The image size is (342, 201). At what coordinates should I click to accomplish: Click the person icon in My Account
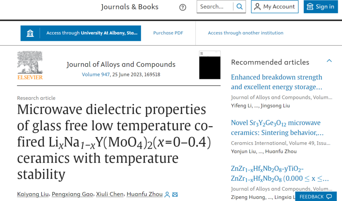point(257,7)
